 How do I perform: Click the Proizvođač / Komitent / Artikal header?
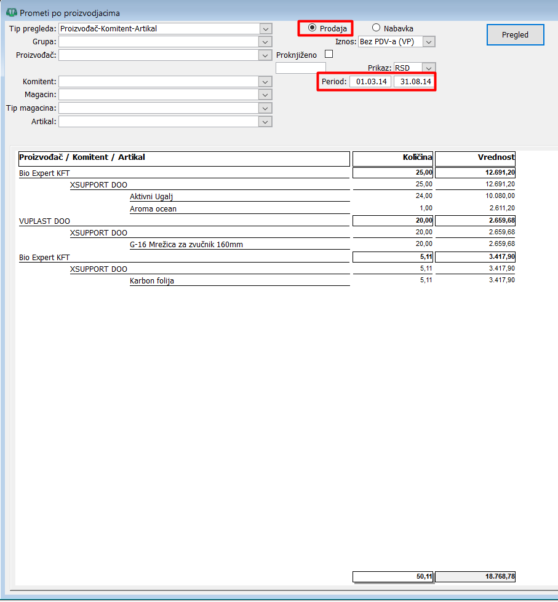184,159
